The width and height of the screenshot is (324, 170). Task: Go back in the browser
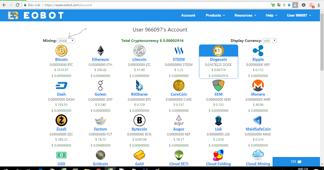[x=4, y=5]
